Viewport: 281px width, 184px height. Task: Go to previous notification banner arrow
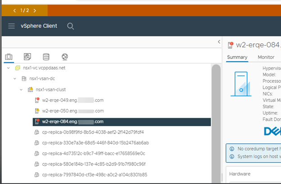coord(14,10)
